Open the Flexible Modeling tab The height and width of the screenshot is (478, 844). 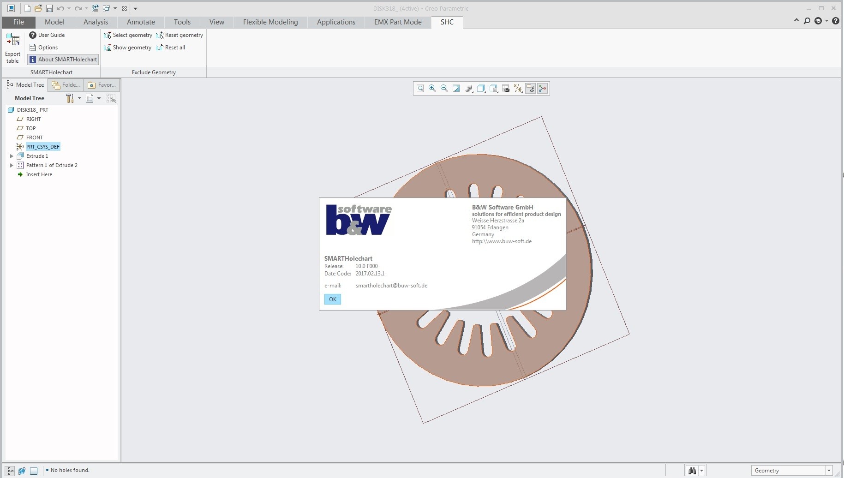pos(270,22)
